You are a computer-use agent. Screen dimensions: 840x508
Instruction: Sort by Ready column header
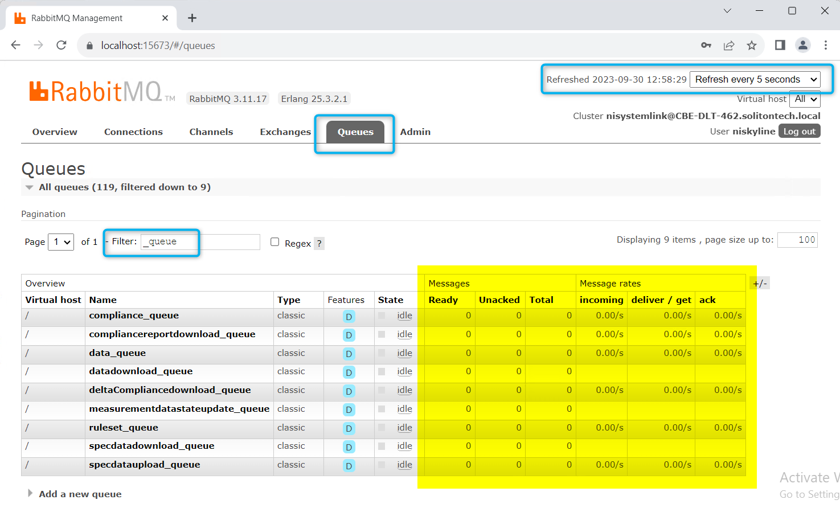click(443, 300)
